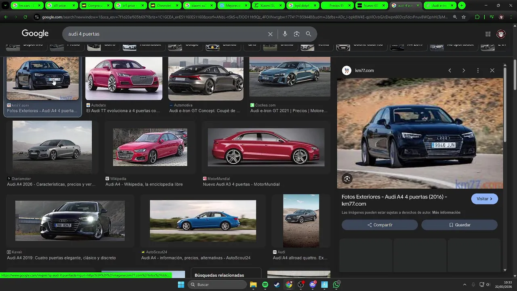Click the large preview car image

point(420,133)
